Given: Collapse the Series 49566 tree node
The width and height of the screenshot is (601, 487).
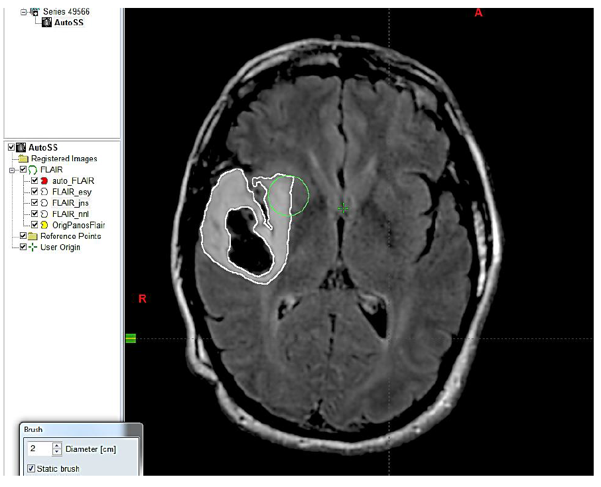Looking at the screenshot, I should (x=24, y=11).
